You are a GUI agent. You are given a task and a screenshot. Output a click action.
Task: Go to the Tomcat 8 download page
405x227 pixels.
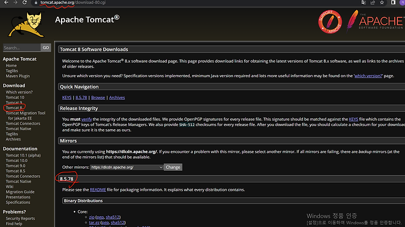tap(14, 108)
